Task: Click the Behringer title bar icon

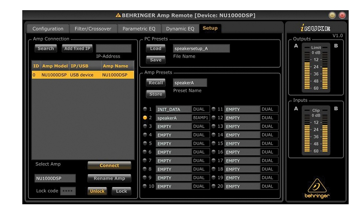Action: 118,15
